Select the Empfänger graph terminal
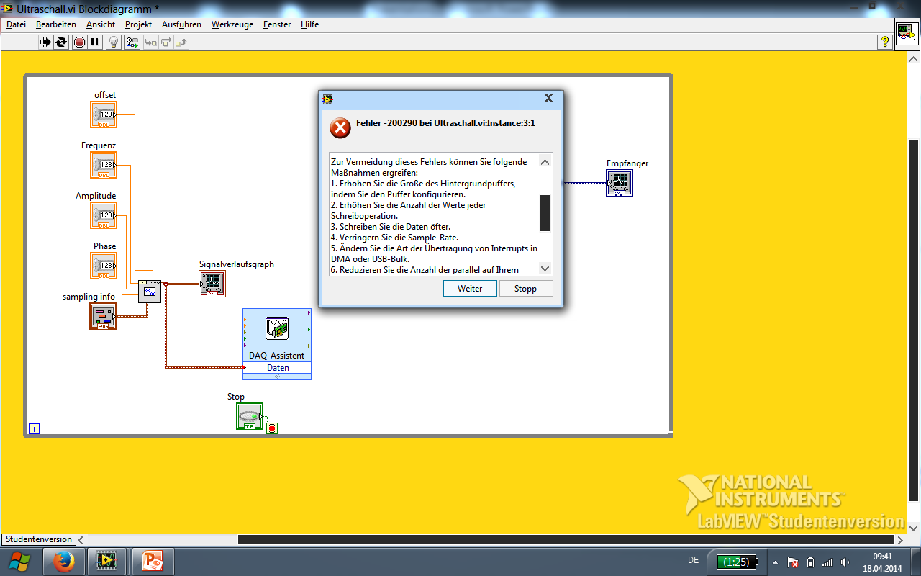 pyautogui.click(x=619, y=183)
